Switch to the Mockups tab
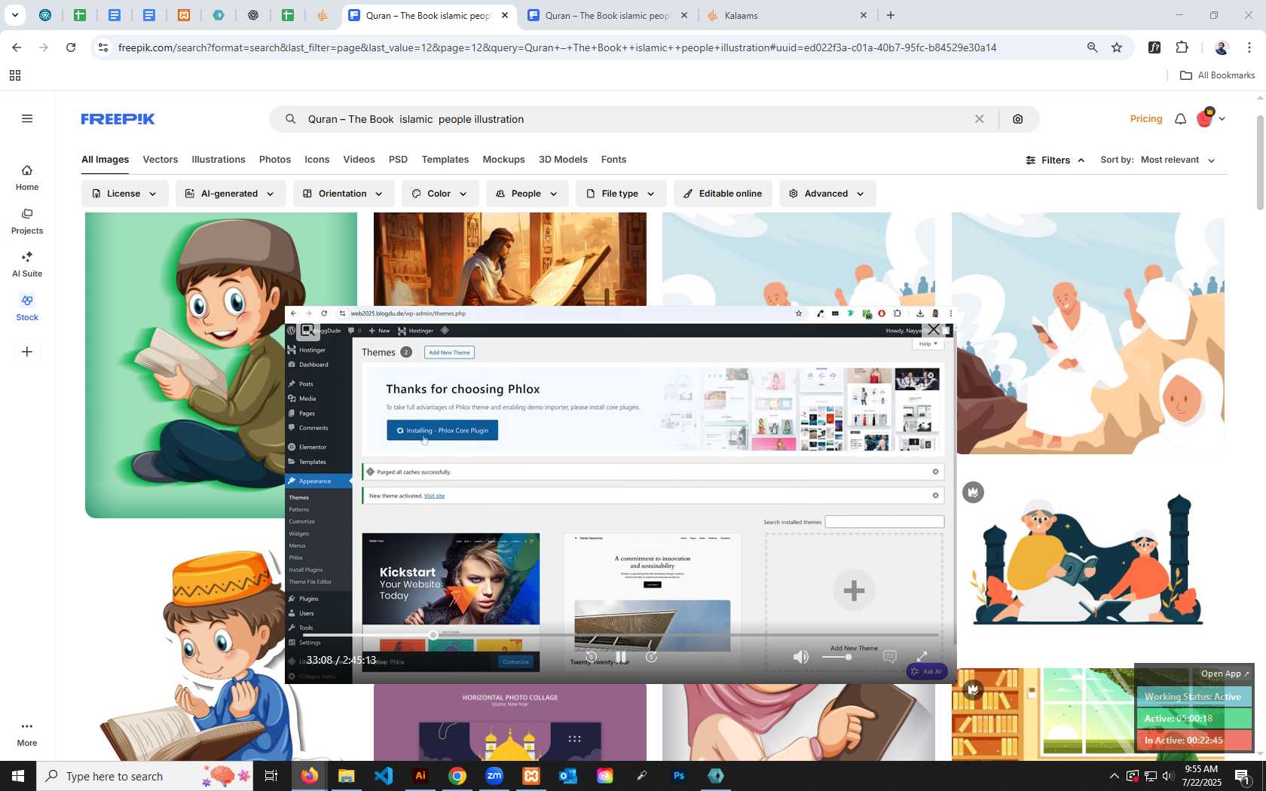Viewport: 1266px width, 791px height. (x=503, y=160)
